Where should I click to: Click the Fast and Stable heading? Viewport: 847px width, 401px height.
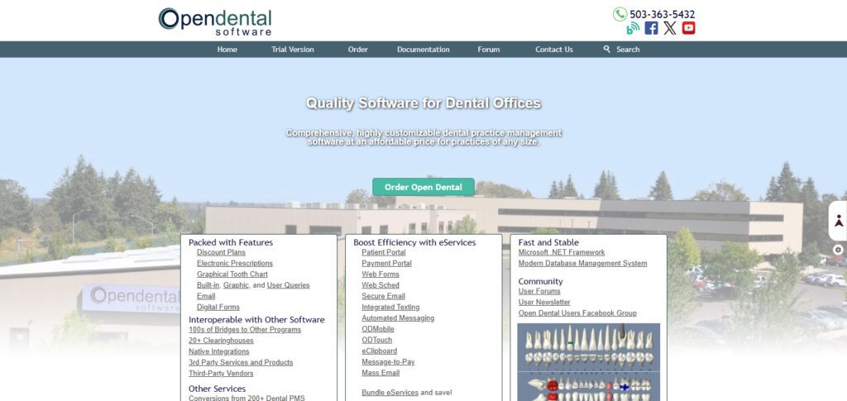548,243
